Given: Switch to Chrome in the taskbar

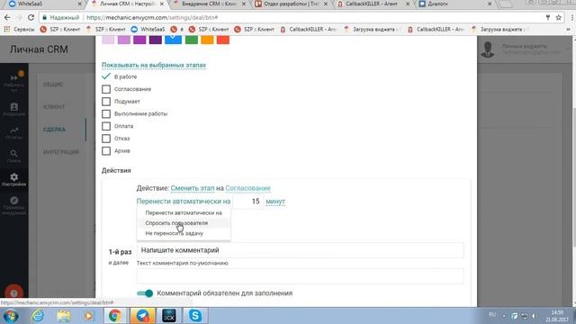Looking at the screenshot, I should tap(115, 316).
